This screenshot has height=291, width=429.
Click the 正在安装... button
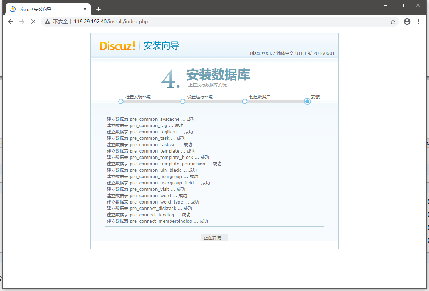click(x=214, y=238)
